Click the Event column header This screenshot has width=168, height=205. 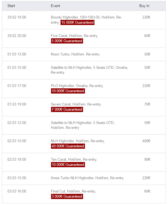(x=55, y=6)
